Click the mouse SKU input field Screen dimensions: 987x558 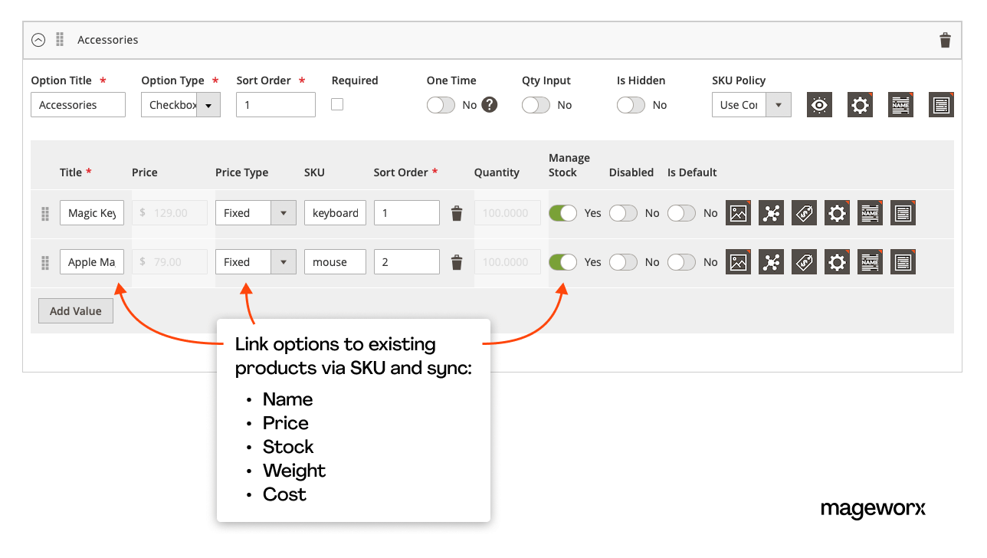tap(335, 262)
